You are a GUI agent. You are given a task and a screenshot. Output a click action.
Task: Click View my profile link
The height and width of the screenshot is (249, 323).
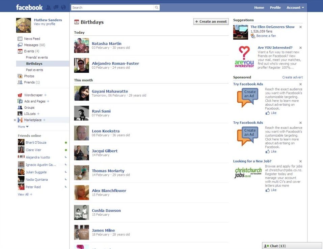(45, 24)
